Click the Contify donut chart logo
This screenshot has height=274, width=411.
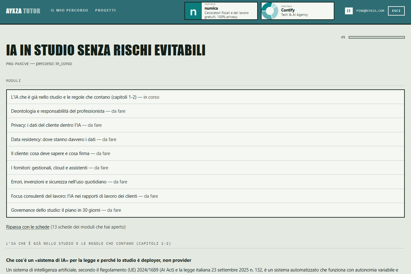pos(270,11)
